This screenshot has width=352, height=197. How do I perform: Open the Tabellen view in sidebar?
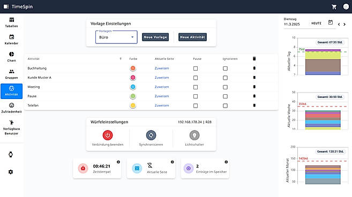11,22
